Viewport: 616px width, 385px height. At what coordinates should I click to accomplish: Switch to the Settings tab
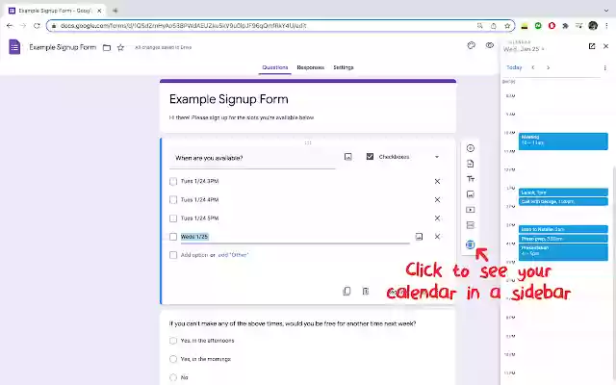point(344,67)
